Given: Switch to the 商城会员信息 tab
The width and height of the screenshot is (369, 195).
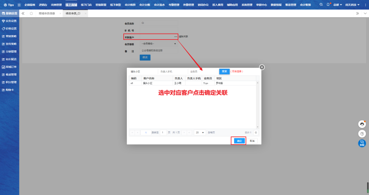Looking at the screenshot, I should [47, 13].
